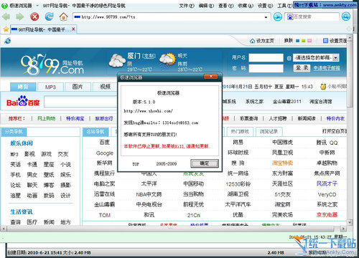
Task: Click the browser Forward arrow icon
Action: (x=19, y=16)
